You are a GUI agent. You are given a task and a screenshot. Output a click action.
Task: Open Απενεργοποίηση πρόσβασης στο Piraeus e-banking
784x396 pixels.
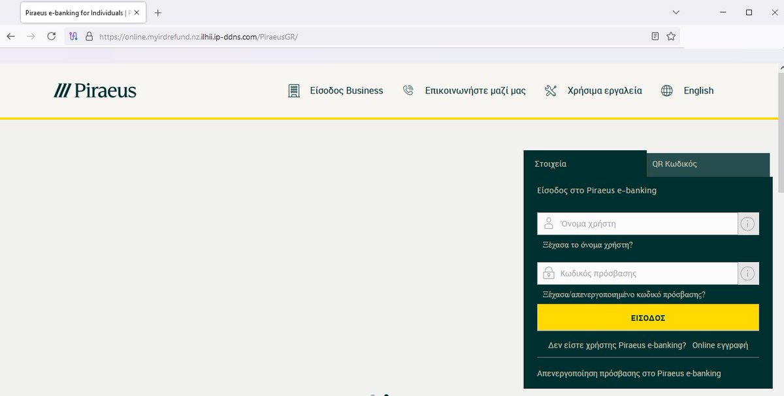click(x=629, y=374)
